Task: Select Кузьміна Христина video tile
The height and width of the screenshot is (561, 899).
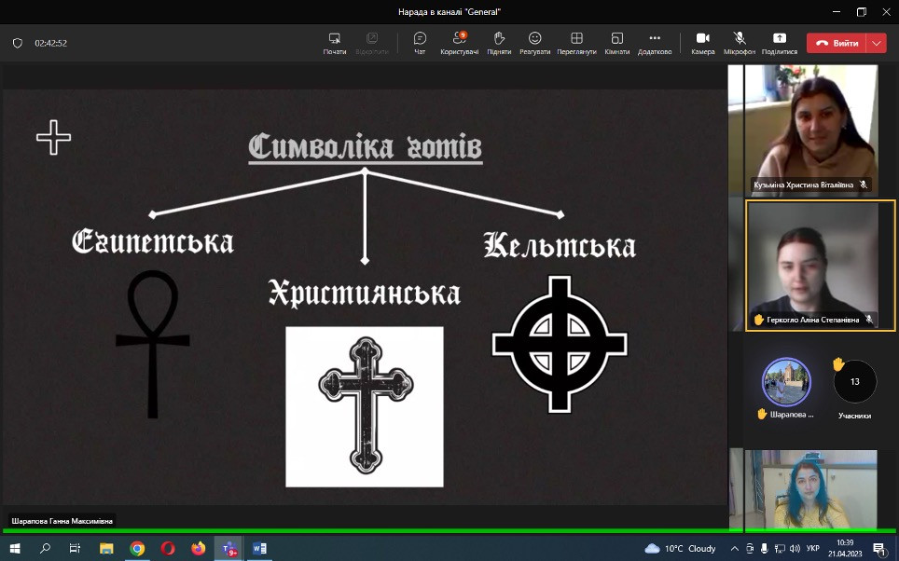Action: 811,129
